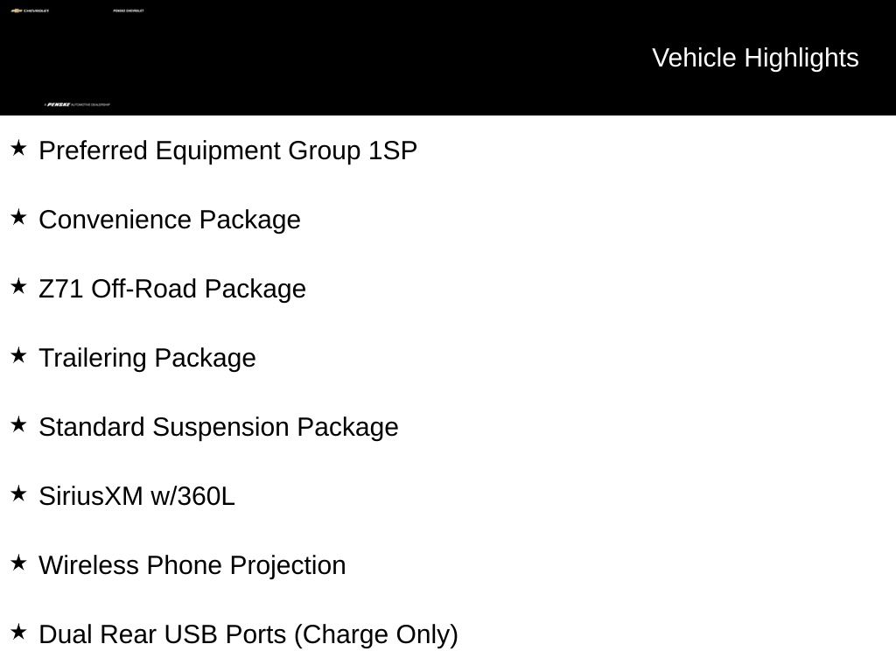This screenshot has height=672, width=896.
Task: Click the star beside Preferred Equipment Group
Action: point(19,148)
